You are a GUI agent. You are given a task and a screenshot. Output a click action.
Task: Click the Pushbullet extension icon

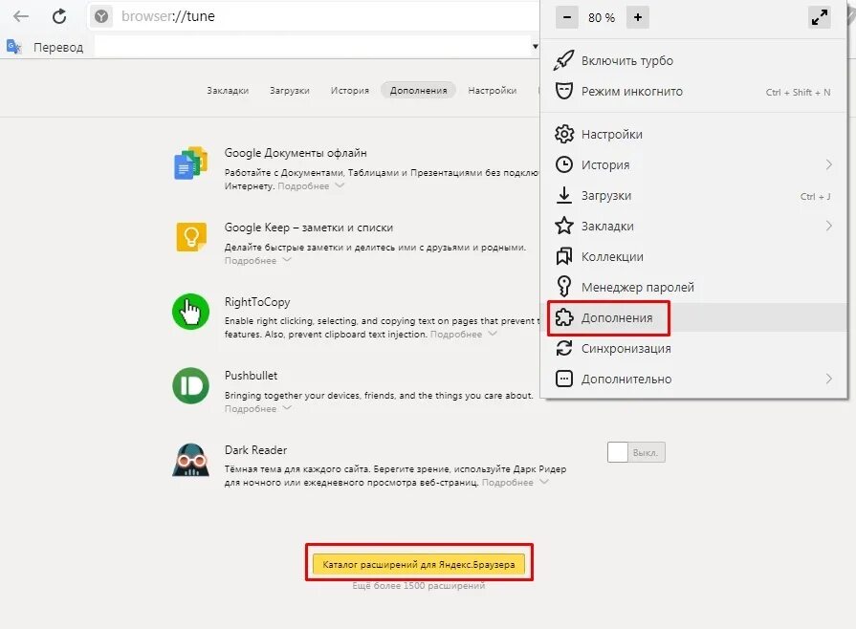190,385
